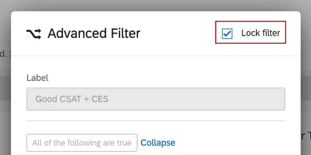
Task: Click the underlined link behind the dialog's left edge
Action: (10, 55)
